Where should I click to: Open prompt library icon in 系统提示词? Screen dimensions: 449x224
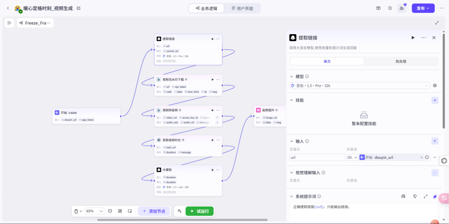[403, 197]
